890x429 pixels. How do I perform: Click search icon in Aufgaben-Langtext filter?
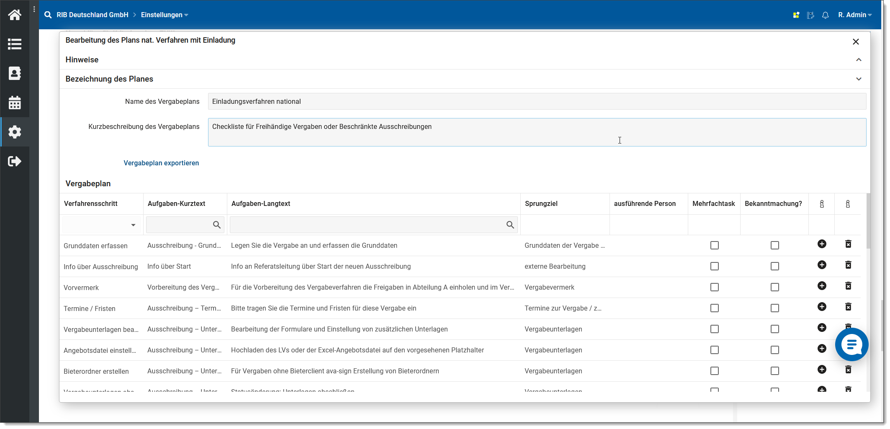[510, 225]
